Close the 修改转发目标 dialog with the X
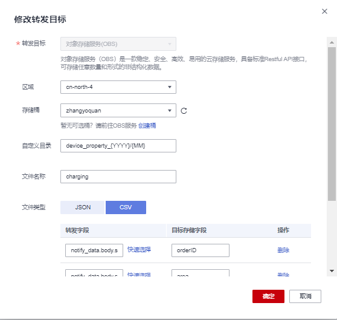Screen dimensions: 337x320 324,11
